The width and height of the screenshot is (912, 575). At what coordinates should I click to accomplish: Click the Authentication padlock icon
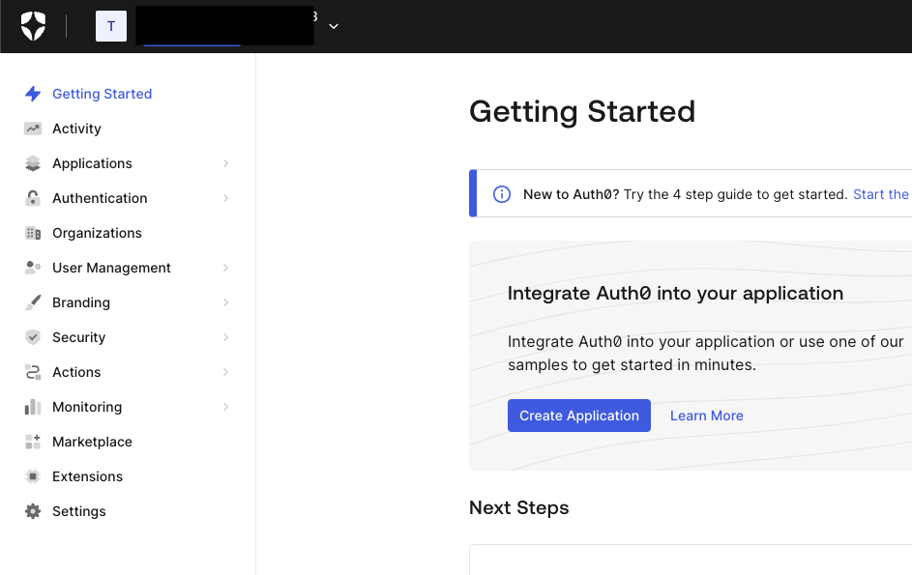point(33,198)
